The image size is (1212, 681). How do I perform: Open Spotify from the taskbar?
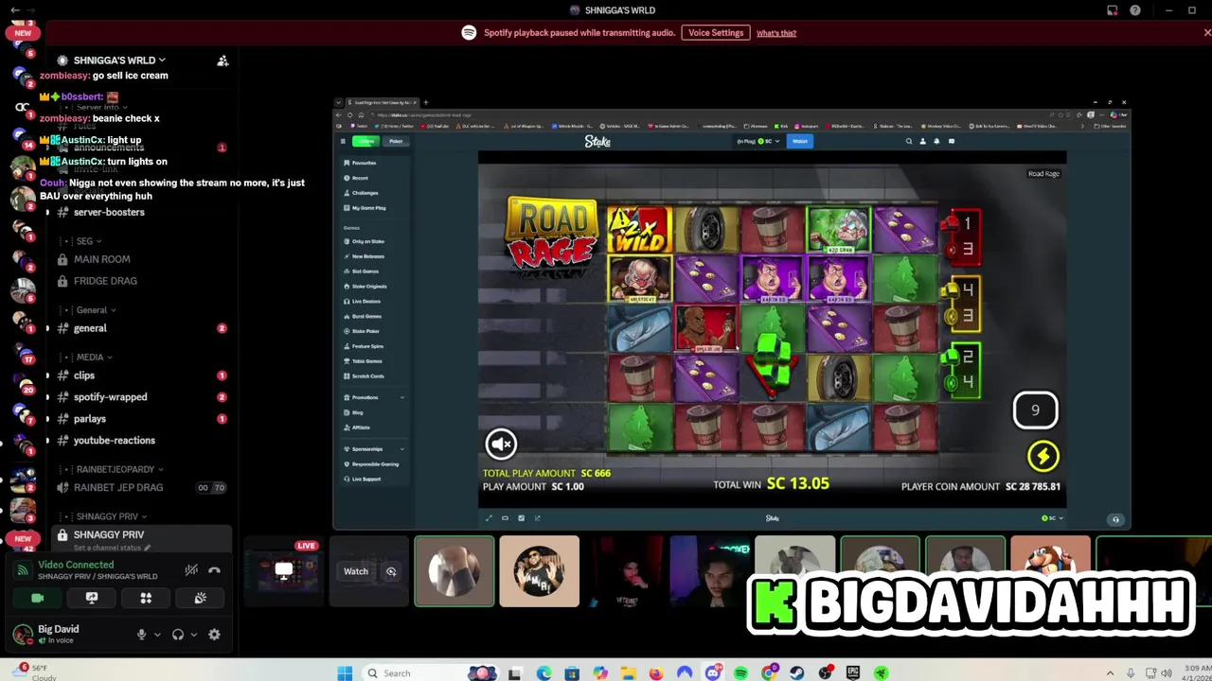coord(740,673)
